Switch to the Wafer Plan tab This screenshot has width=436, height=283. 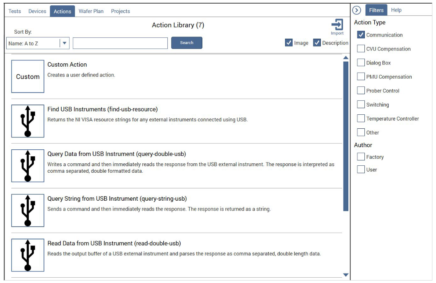[91, 11]
